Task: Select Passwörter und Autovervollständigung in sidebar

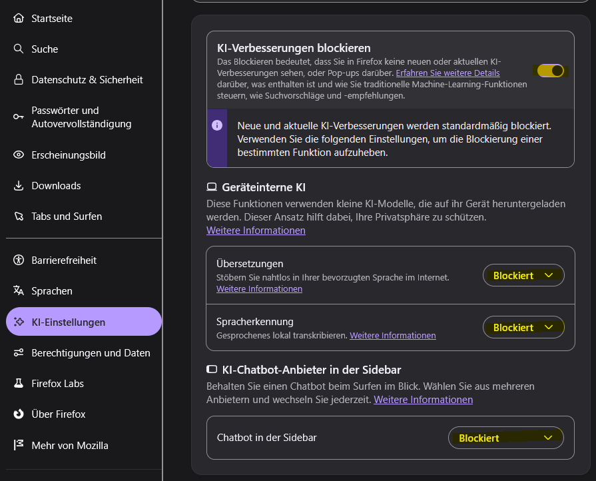Action: pos(84,117)
